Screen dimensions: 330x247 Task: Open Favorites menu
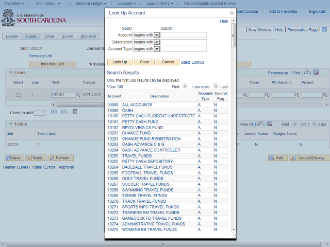point(14,4)
